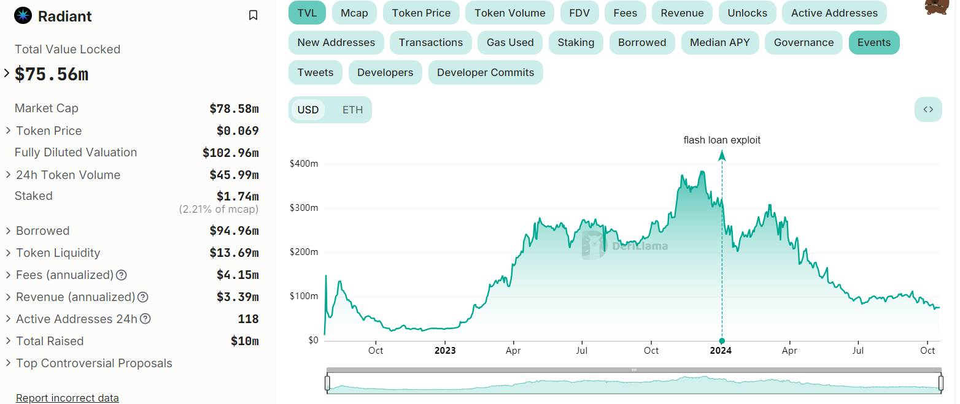This screenshot has height=404, width=960.
Task: Disable the Events chart overlay
Action: click(x=874, y=43)
